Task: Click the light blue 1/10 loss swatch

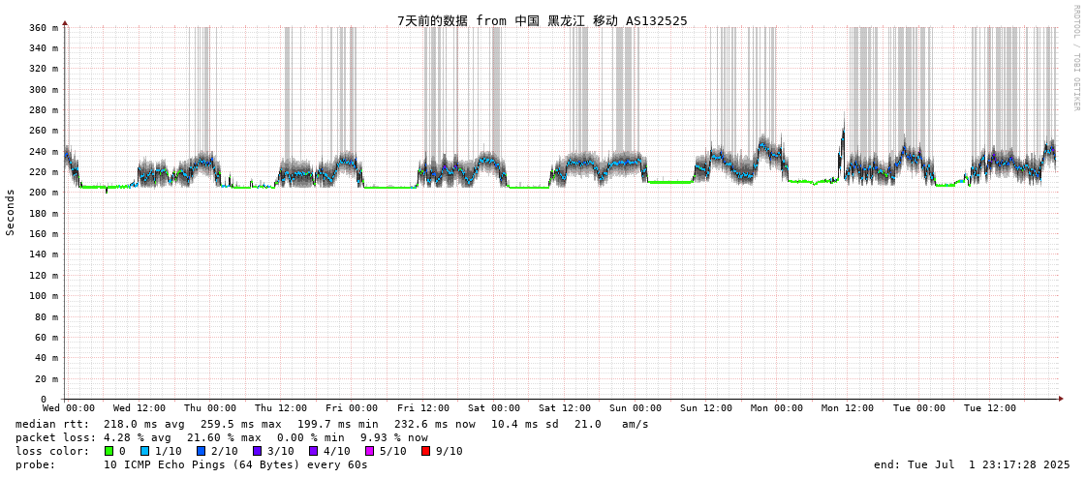Action: [144, 451]
